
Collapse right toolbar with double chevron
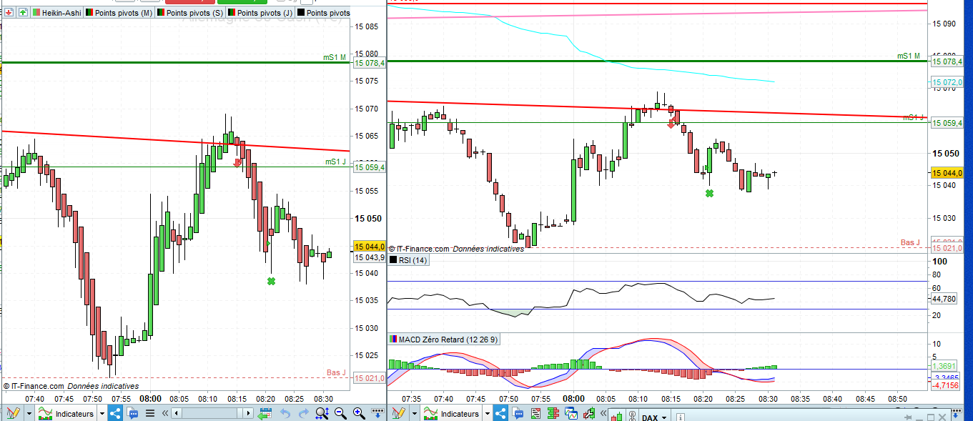pyautogui.click(x=603, y=413)
